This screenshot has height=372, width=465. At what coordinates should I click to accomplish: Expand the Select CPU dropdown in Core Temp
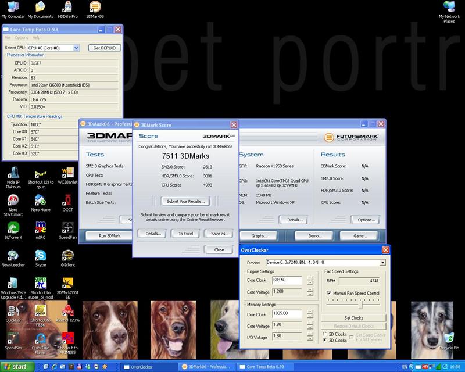tap(76, 48)
